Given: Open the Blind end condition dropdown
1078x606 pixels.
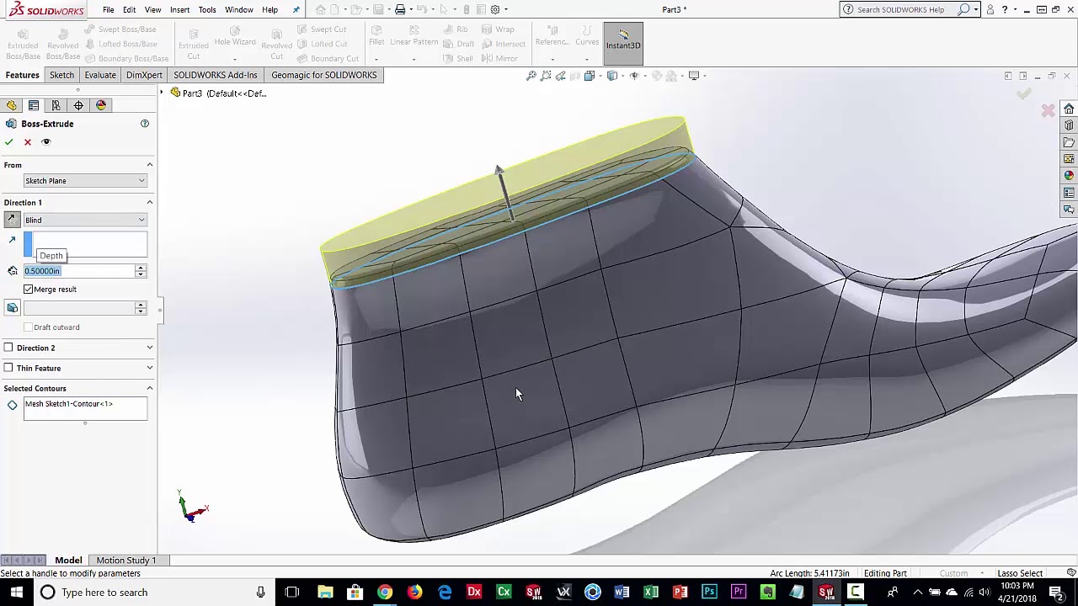Looking at the screenshot, I should coord(85,221).
